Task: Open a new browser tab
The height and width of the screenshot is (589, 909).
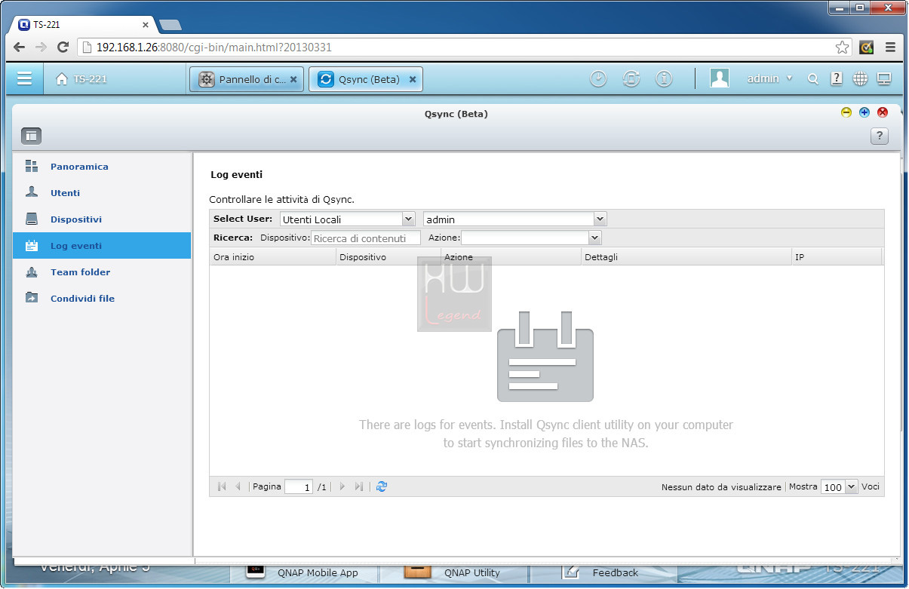Action: [171, 25]
